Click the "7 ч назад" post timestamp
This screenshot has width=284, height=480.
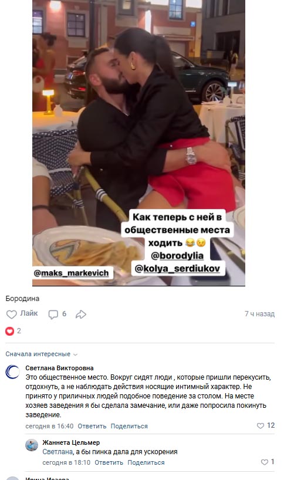point(259,314)
